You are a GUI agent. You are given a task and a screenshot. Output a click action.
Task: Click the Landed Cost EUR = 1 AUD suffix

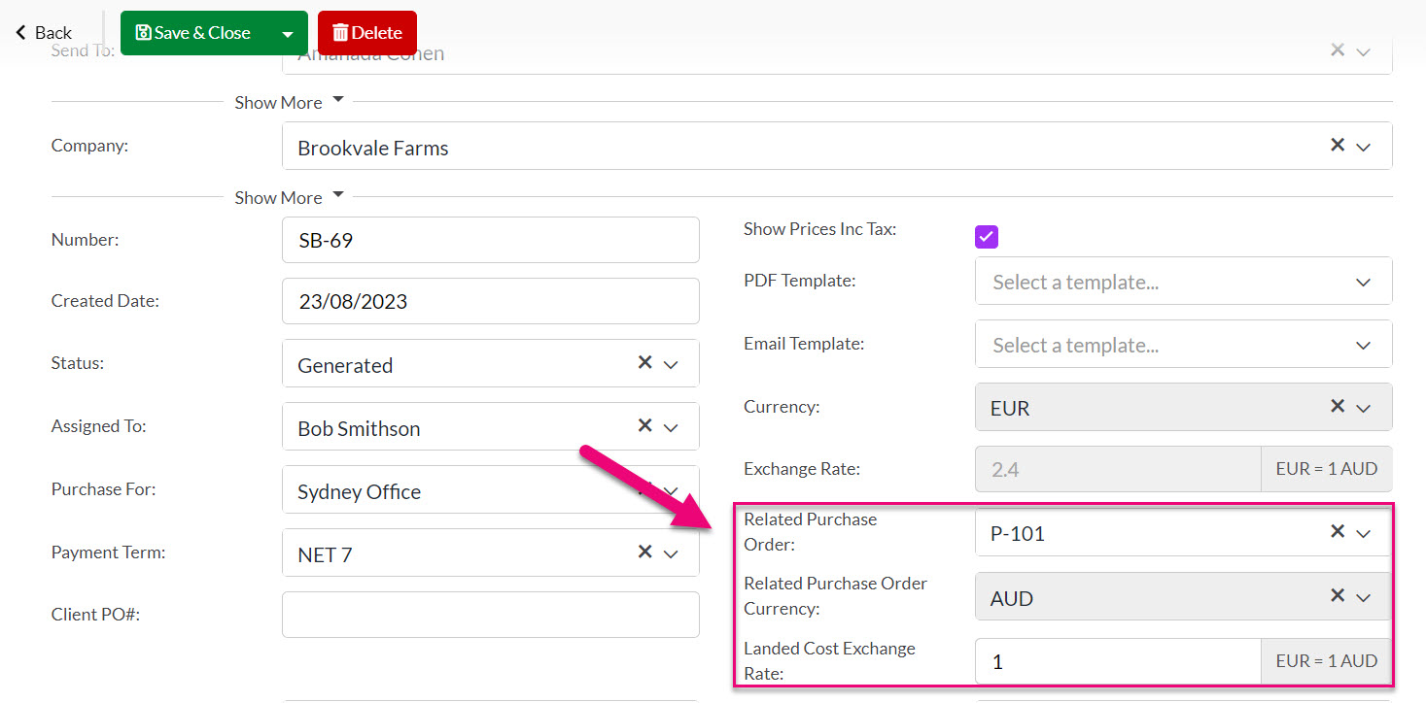click(x=1327, y=661)
